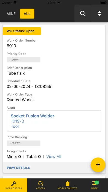
Task: Select the ALL filter toggle
Action: pos(27,14)
